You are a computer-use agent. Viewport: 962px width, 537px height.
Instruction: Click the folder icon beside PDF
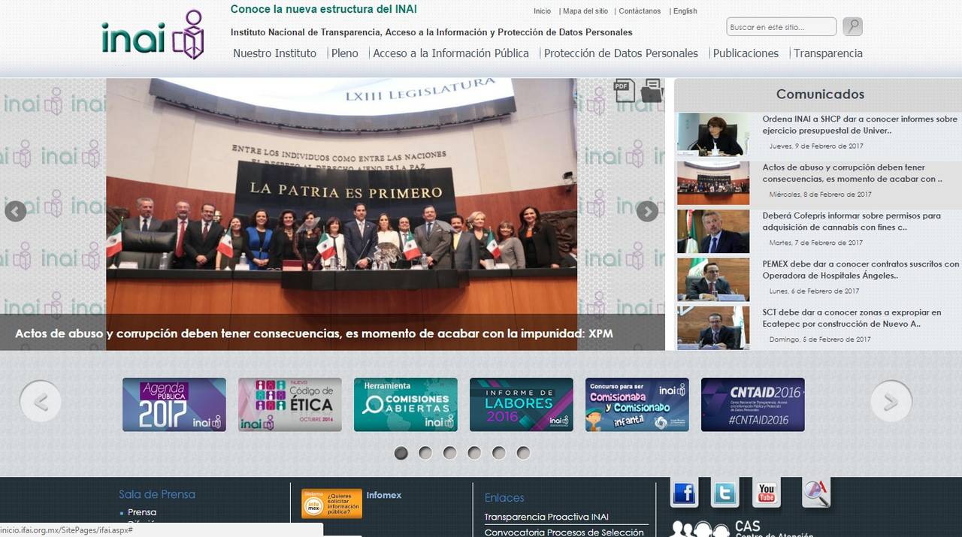point(652,90)
